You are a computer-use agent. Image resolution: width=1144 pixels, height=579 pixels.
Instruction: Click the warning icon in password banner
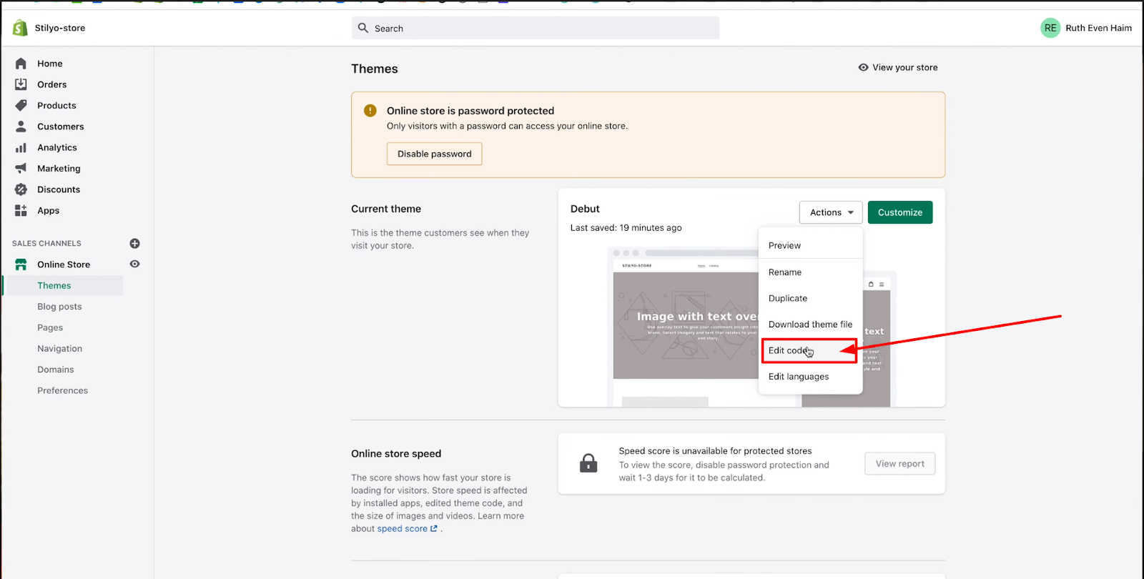coord(370,111)
